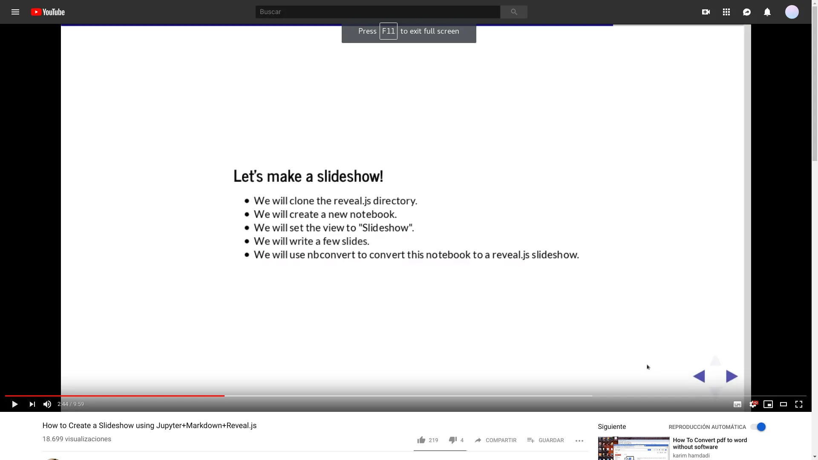818x460 pixels.
Task: Mute the video volume
Action: (x=47, y=404)
